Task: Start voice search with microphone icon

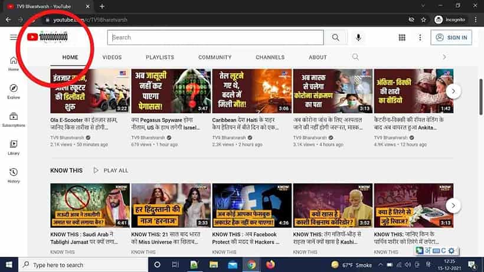Action: pyautogui.click(x=358, y=37)
